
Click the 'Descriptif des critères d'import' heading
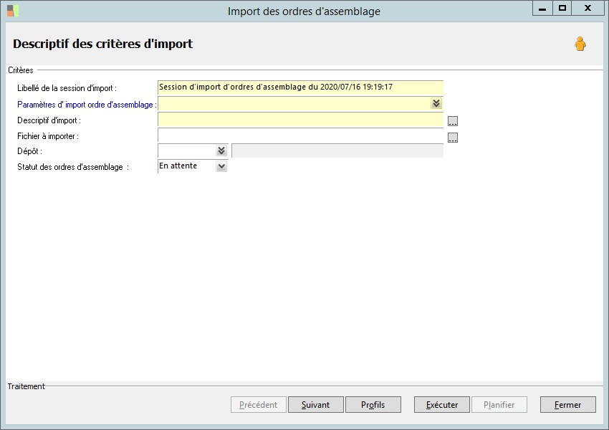tap(103, 44)
